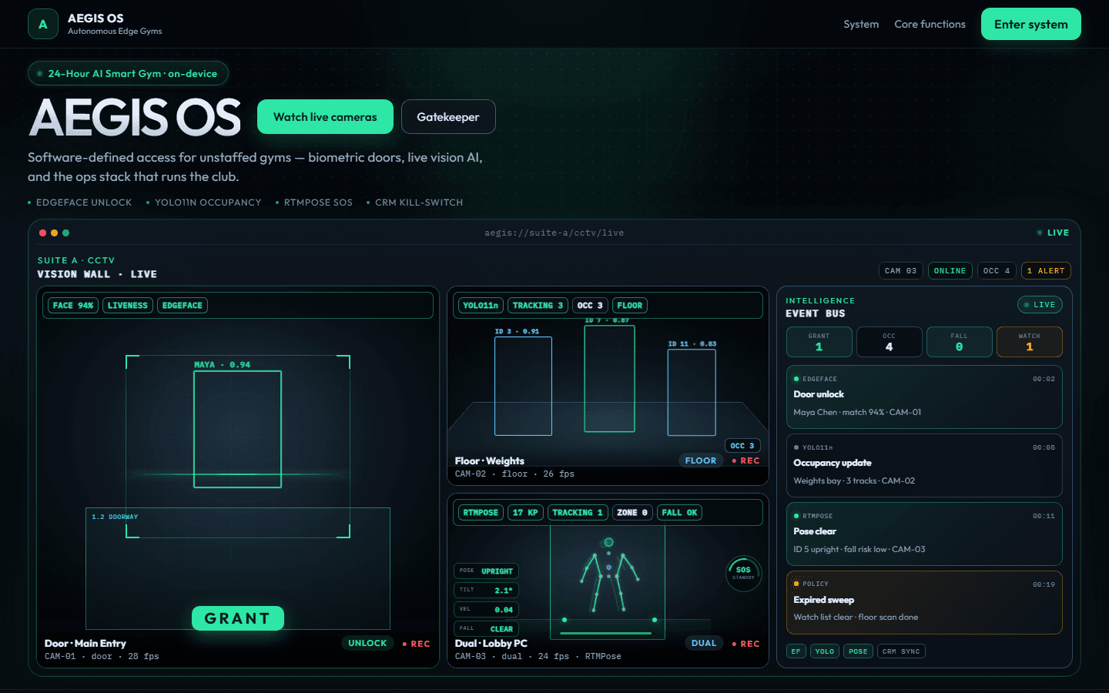Screen dimensions: 1109x693
Task: Select the GRANT 1 counter tile
Action: click(819, 342)
